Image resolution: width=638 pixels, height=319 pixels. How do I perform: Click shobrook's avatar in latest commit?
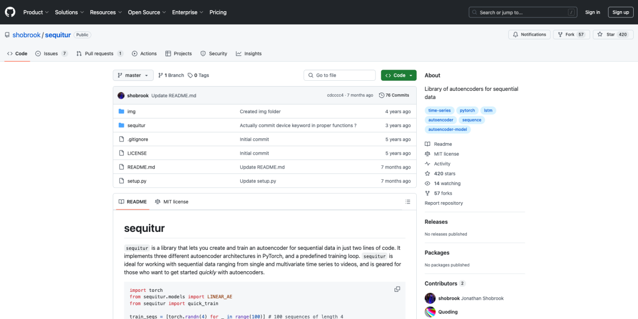(x=121, y=95)
